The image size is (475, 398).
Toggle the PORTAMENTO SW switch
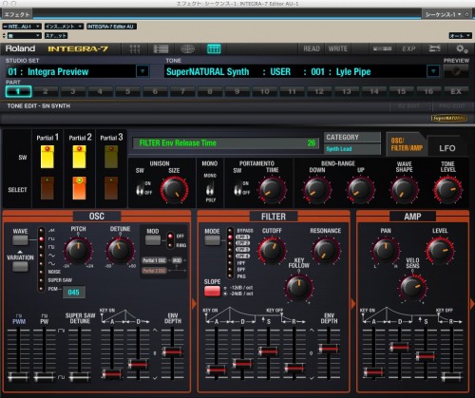tap(237, 189)
